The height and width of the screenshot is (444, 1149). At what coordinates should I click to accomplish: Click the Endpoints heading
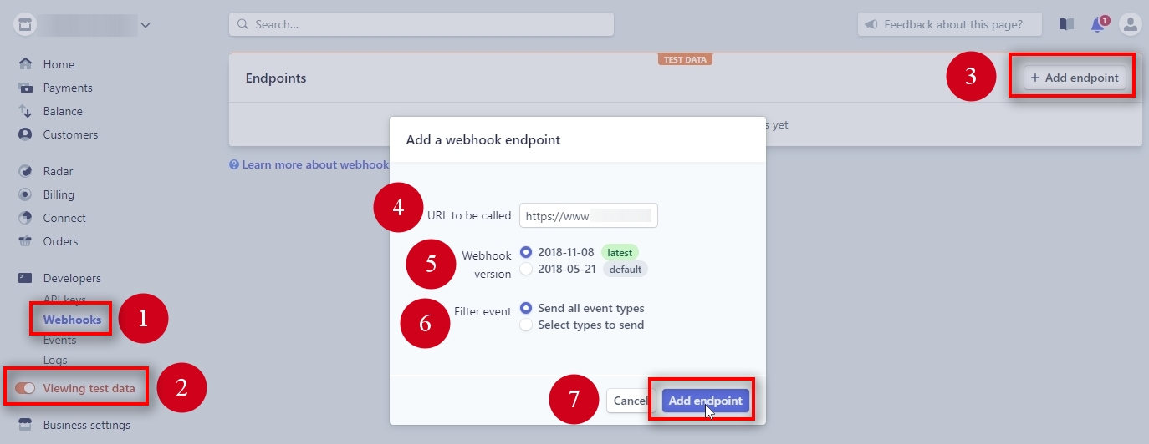click(x=276, y=78)
